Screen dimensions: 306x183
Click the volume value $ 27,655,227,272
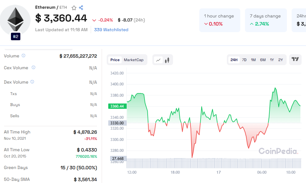[x=78, y=56]
